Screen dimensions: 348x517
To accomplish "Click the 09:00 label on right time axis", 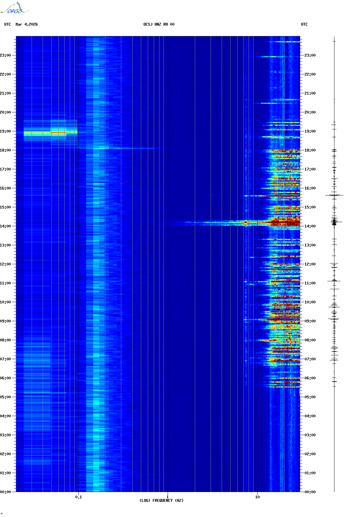I will (310, 321).
